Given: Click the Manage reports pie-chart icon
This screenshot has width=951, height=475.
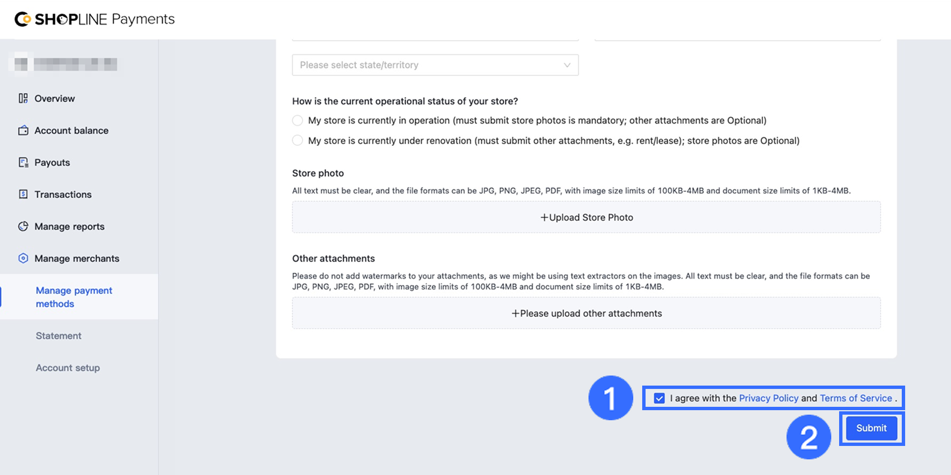Looking at the screenshot, I should [x=23, y=226].
